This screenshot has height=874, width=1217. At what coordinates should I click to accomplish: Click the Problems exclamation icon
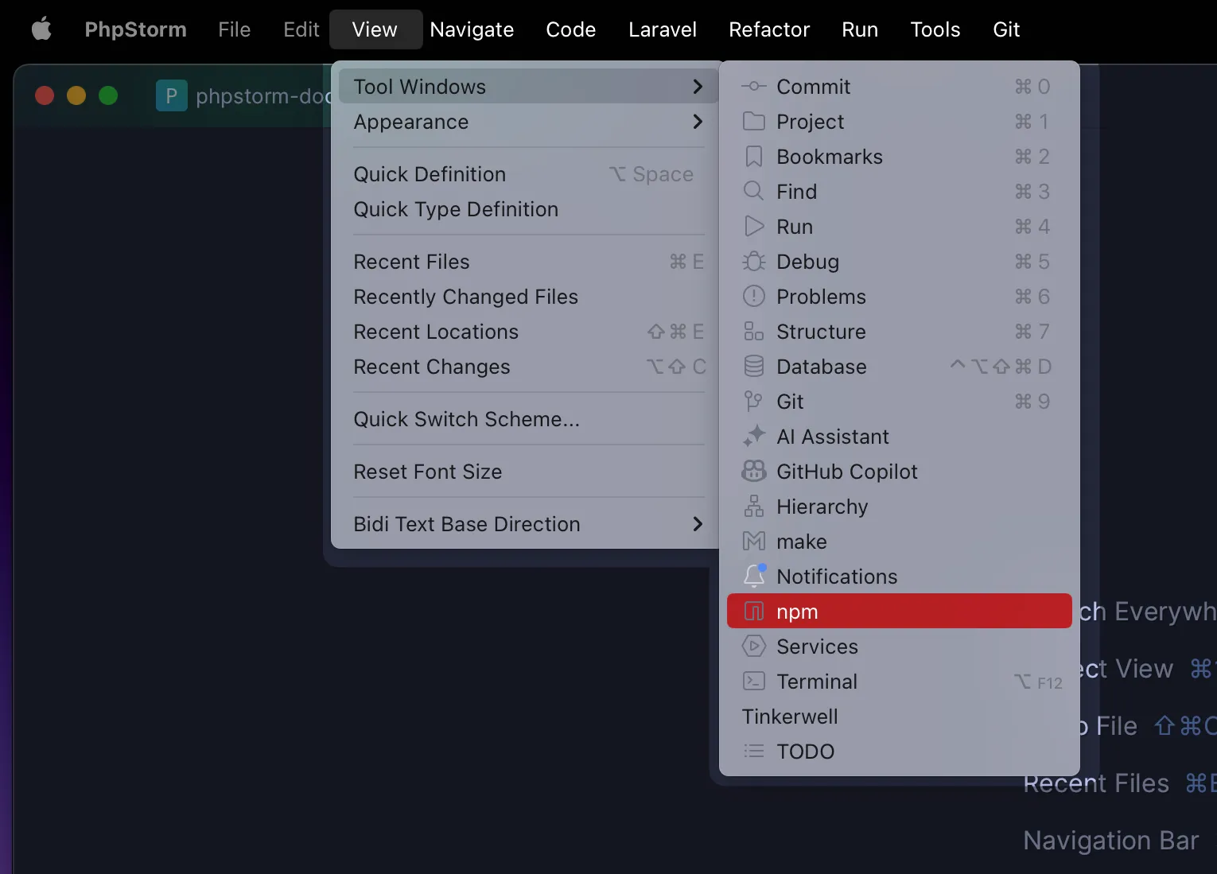pos(753,297)
